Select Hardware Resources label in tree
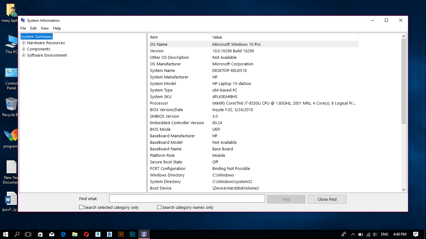 (x=46, y=43)
